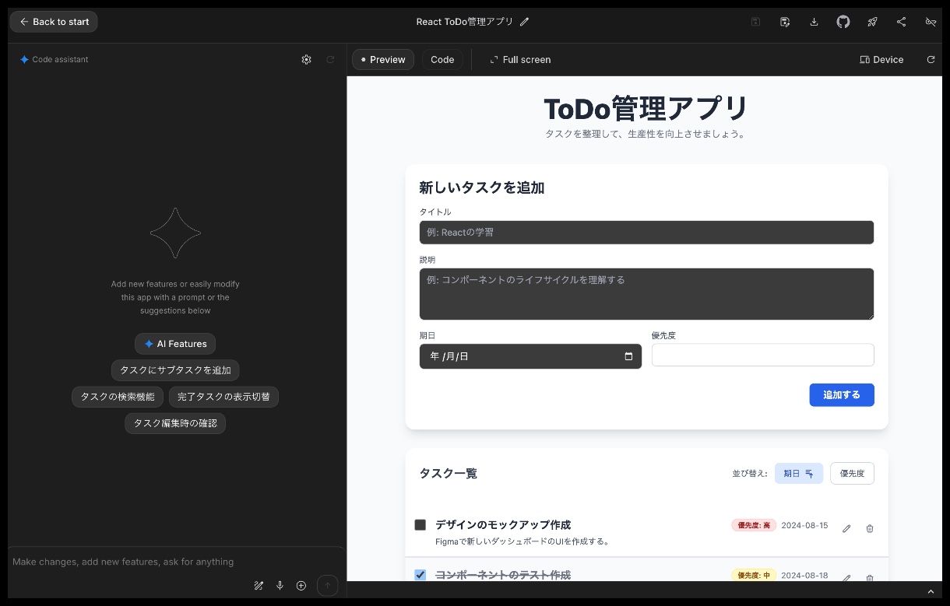Open the 優先度 dropdown in the new task form
Image resolution: width=950 pixels, height=606 pixels.
tap(762, 355)
